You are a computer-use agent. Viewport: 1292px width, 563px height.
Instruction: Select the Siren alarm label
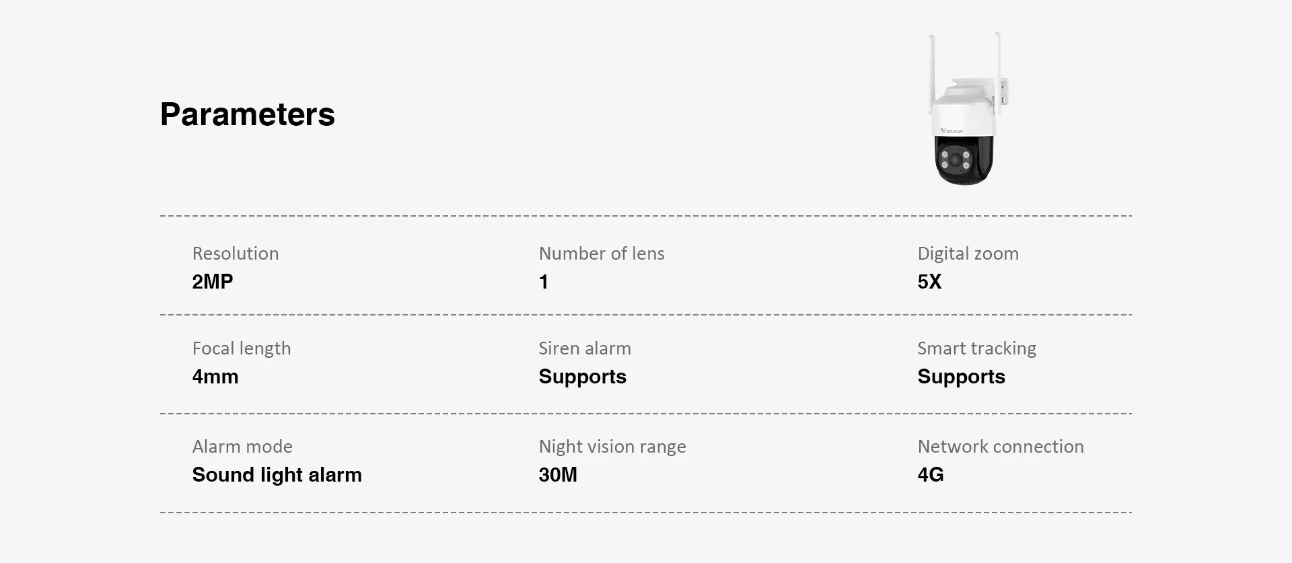coord(584,348)
